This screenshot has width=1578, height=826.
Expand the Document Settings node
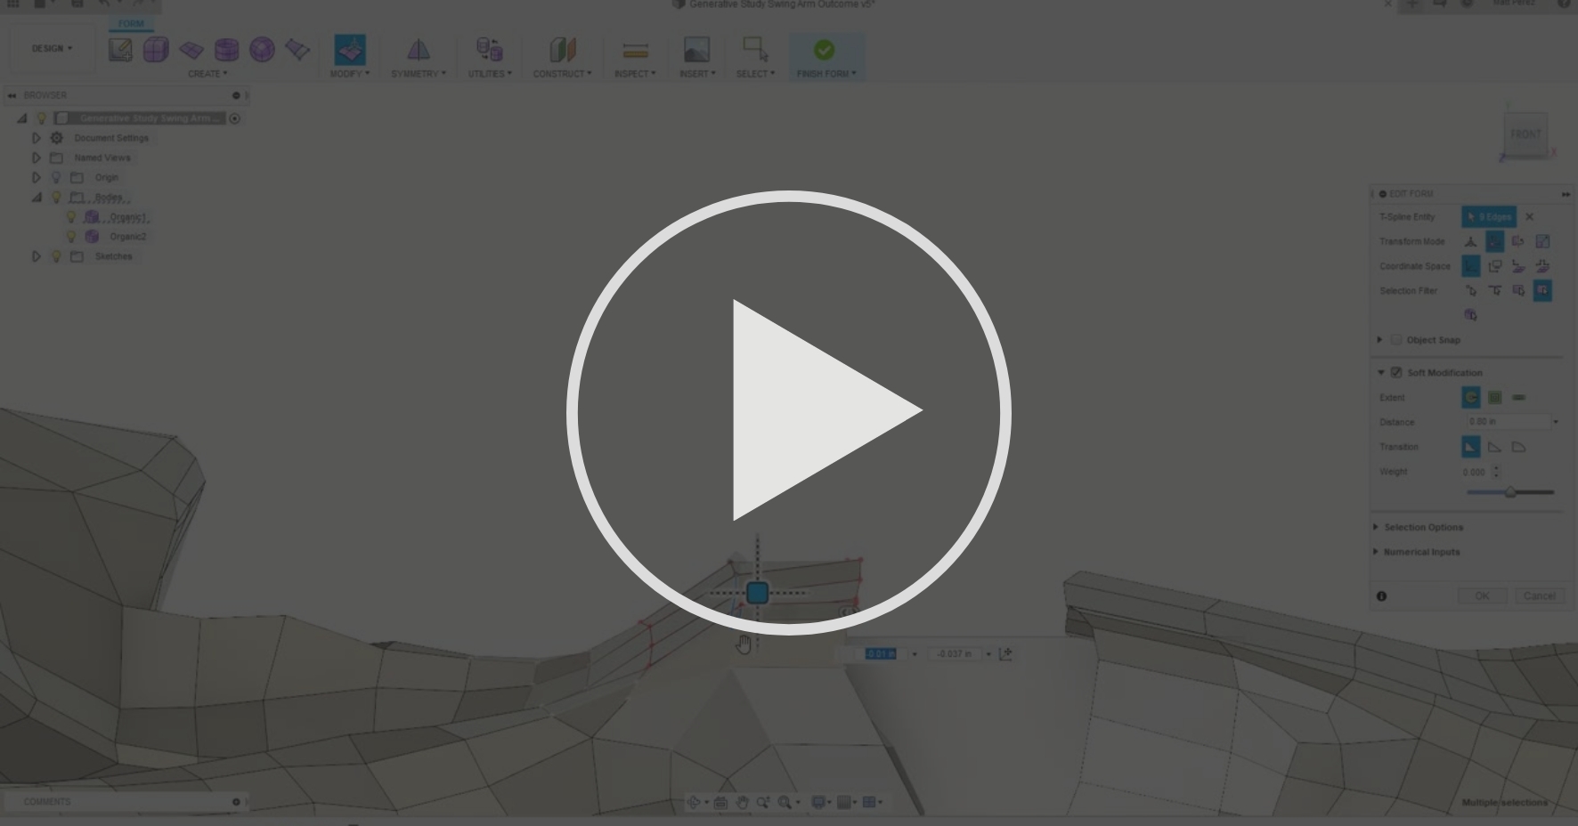(37, 138)
